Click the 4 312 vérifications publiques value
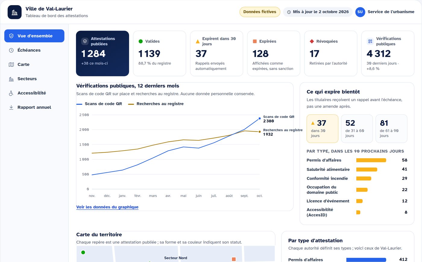The image size is (422, 262). (379, 54)
